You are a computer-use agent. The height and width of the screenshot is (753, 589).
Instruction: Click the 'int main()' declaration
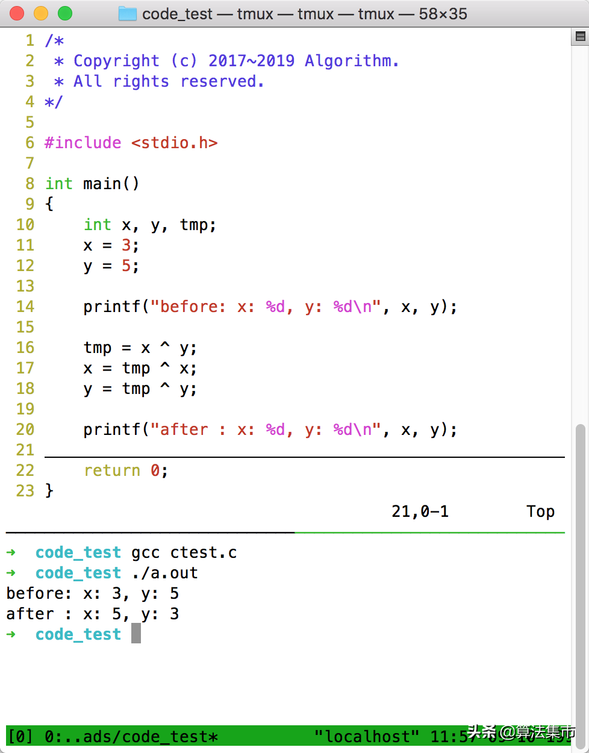pos(92,184)
